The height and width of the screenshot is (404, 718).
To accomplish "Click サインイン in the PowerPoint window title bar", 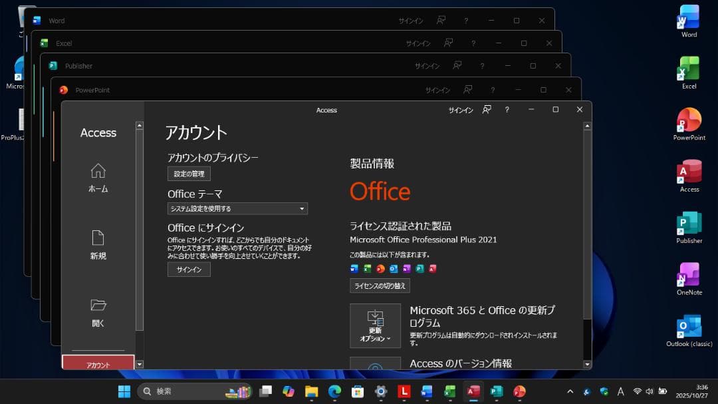I will coord(437,91).
